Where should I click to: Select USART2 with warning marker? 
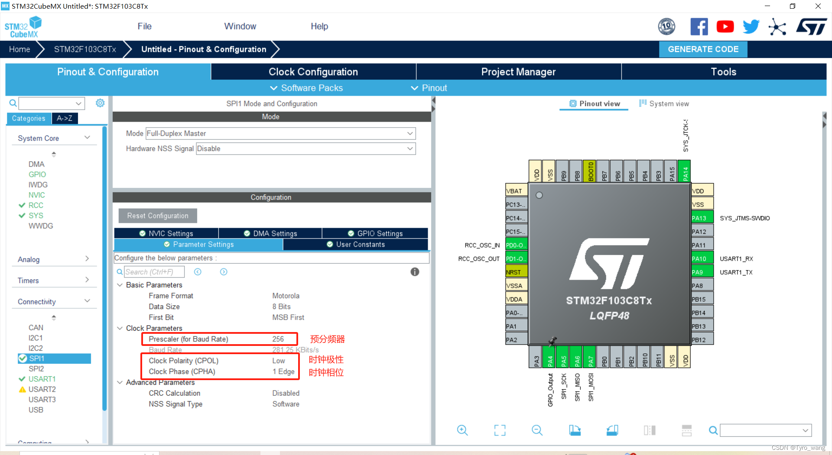click(x=42, y=389)
